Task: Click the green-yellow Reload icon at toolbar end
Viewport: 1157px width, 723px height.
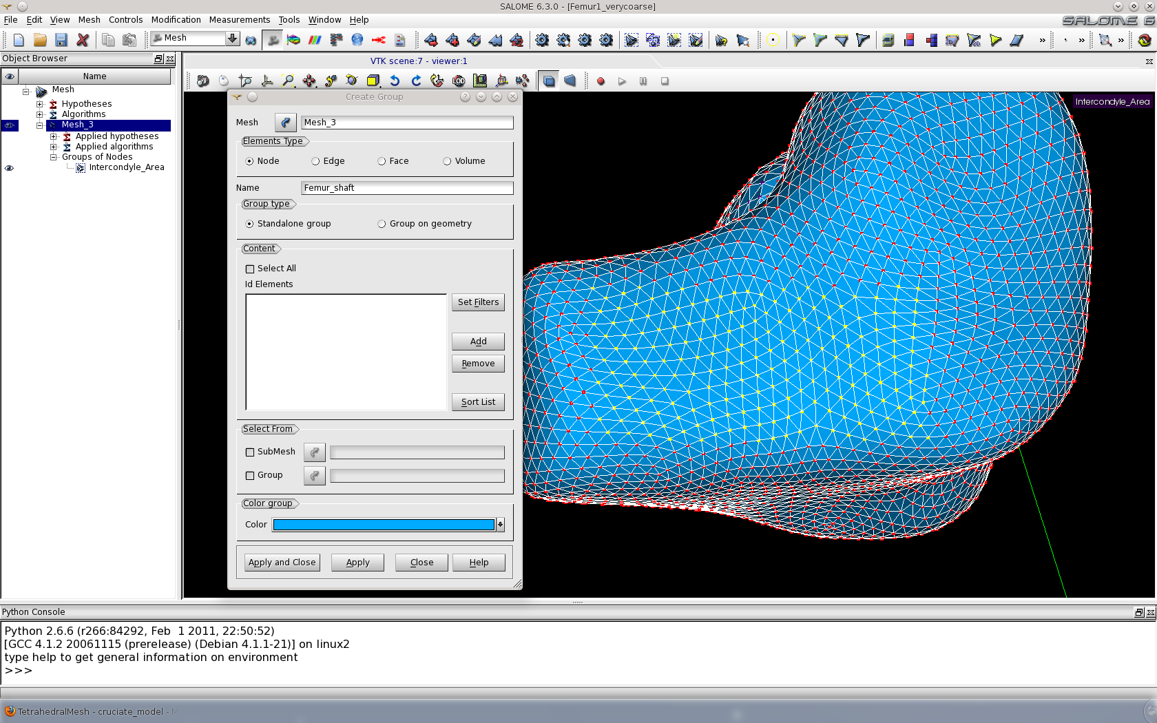Action: (1145, 40)
